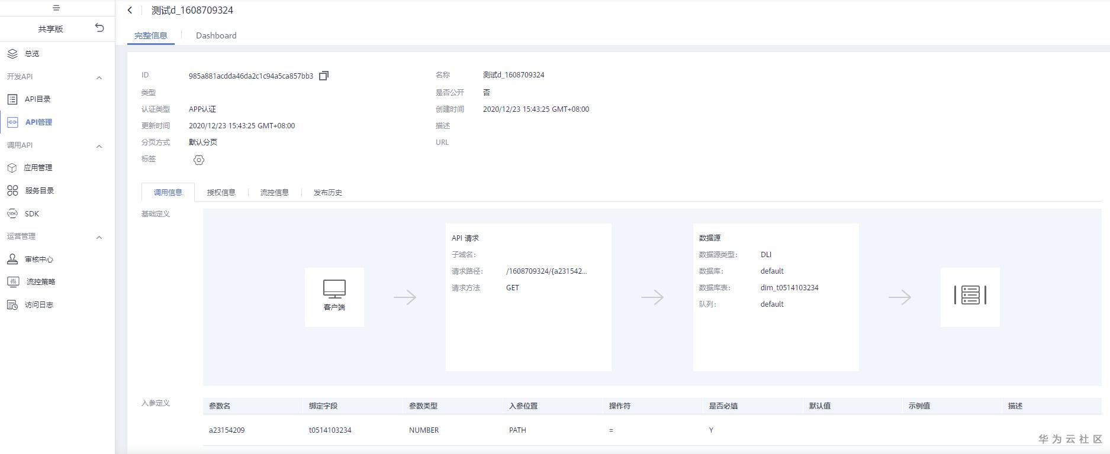Click the 入参位置 column header
The image size is (1110, 454).
pyautogui.click(x=523, y=406)
